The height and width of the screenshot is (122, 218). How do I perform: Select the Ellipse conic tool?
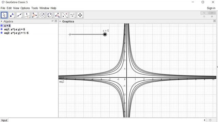coord(50,15)
